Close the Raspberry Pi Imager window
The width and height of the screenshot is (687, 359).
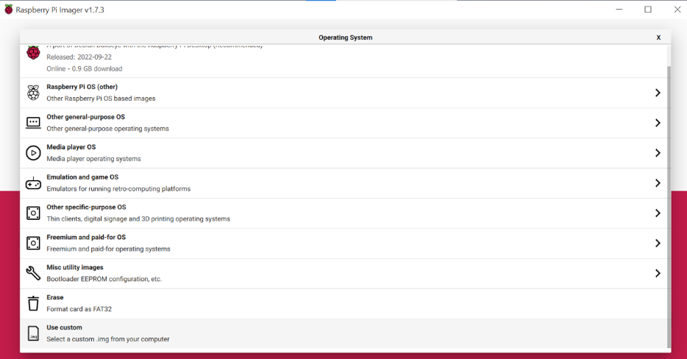click(x=677, y=10)
